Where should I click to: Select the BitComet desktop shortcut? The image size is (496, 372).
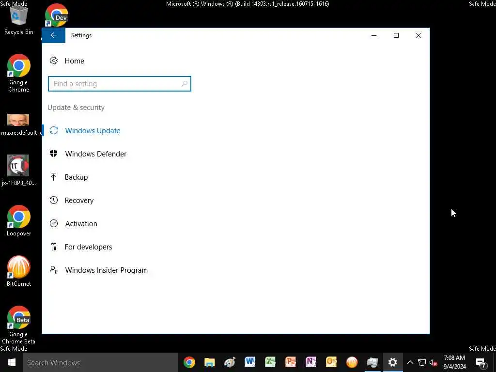[19, 271]
